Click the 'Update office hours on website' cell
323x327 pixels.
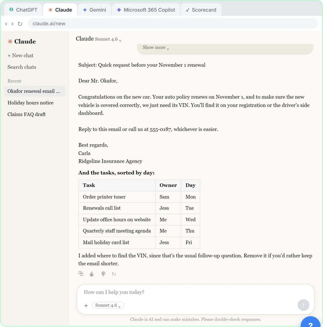tap(117, 220)
